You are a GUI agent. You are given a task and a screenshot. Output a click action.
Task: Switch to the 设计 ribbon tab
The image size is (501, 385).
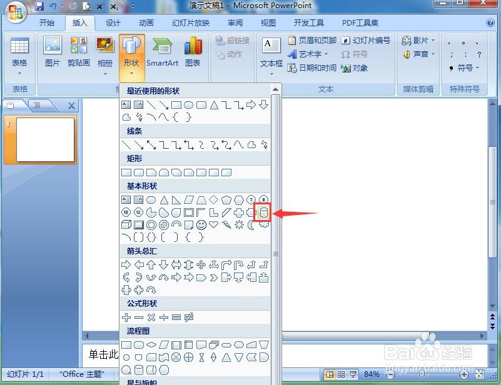point(113,22)
